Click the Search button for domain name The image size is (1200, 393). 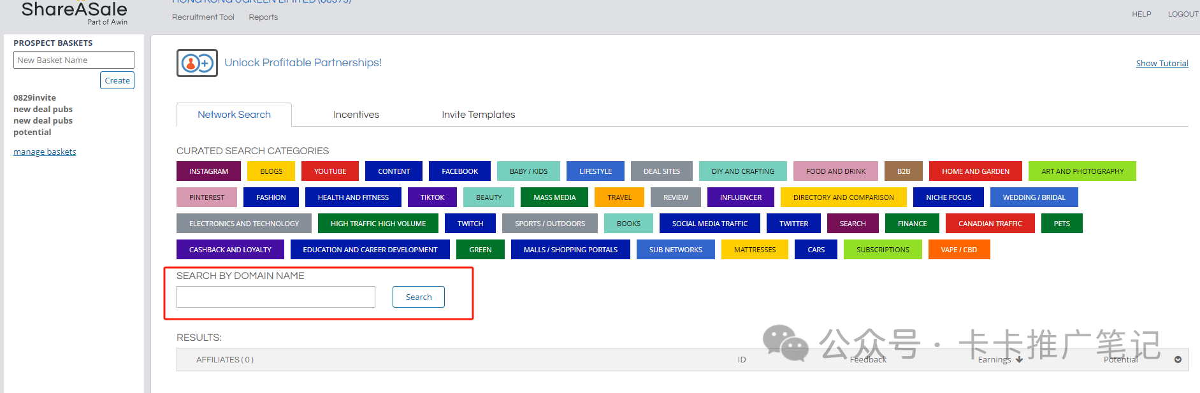pos(418,297)
